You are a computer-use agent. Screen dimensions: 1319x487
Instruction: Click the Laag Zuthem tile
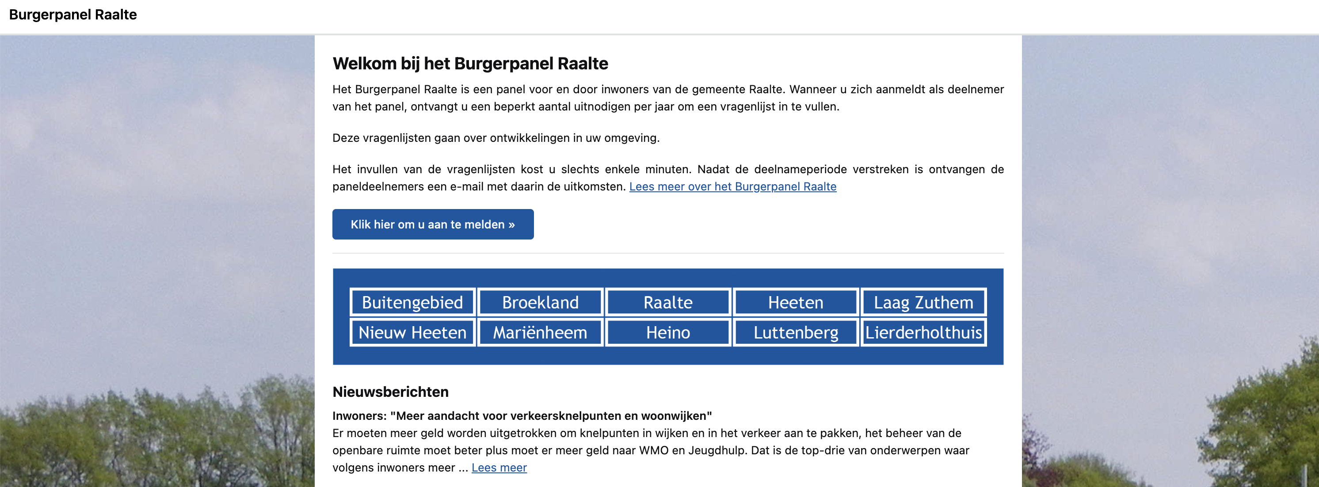[x=923, y=302]
